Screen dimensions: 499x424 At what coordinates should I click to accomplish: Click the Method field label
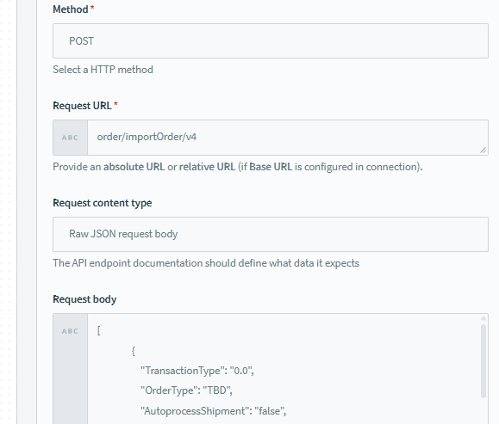(x=71, y=9)
